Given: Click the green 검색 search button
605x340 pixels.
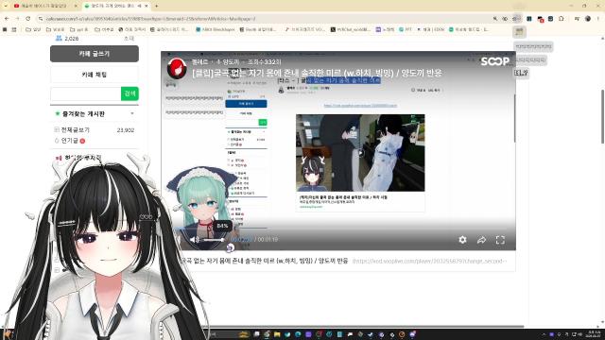Looking at the screenshot, I should 130,93.
